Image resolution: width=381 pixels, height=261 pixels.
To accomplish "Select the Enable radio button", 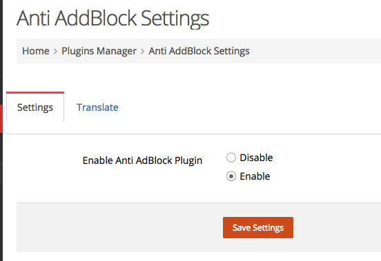I will [231, 176].
